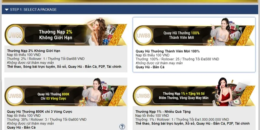Click the UW88 logo on the 800K bonus banner

click(15, 96)
